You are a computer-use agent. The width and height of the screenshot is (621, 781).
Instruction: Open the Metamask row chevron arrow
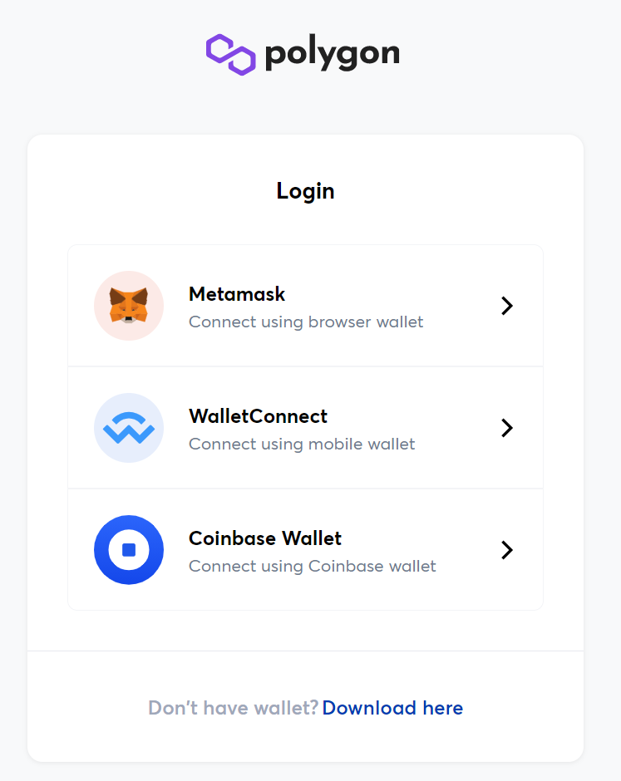[x=507, y=306]
